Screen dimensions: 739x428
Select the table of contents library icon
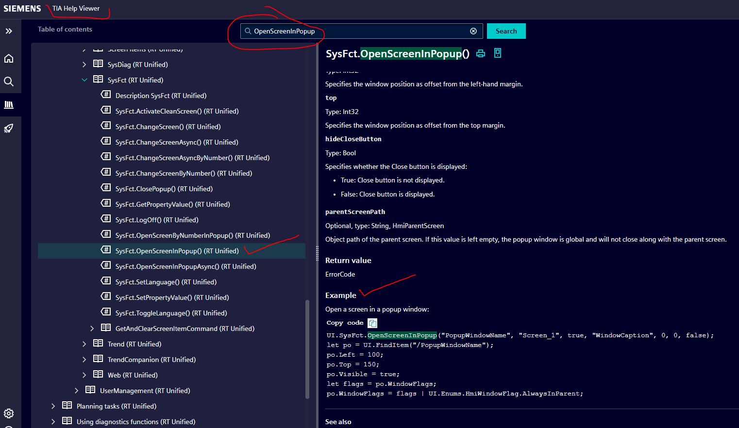coord(9,105)
